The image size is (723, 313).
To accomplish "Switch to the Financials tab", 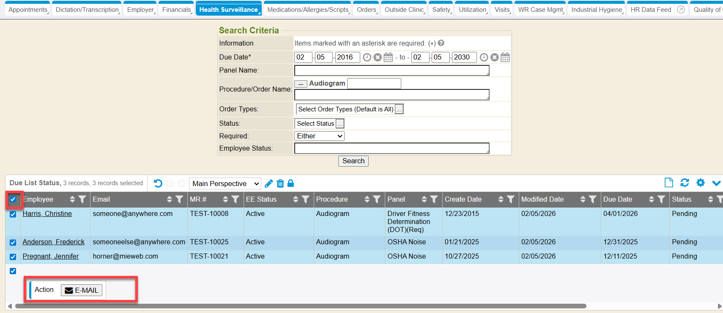I will 176,10.
